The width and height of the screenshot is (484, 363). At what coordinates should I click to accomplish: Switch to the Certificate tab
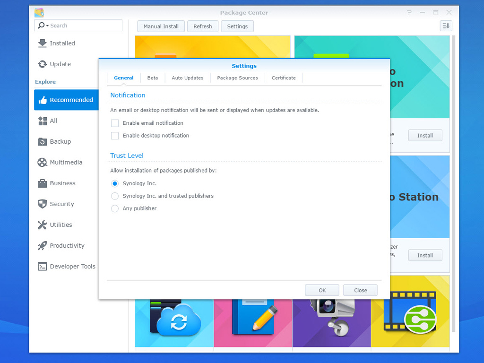click(x=284, y=78)
